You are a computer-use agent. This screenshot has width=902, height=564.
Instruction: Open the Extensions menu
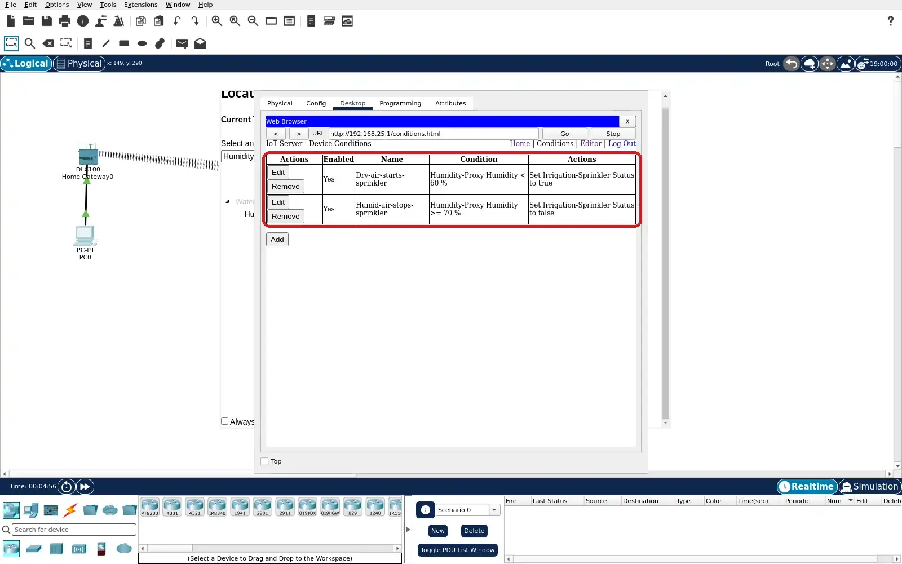click(x=140, y=5)
